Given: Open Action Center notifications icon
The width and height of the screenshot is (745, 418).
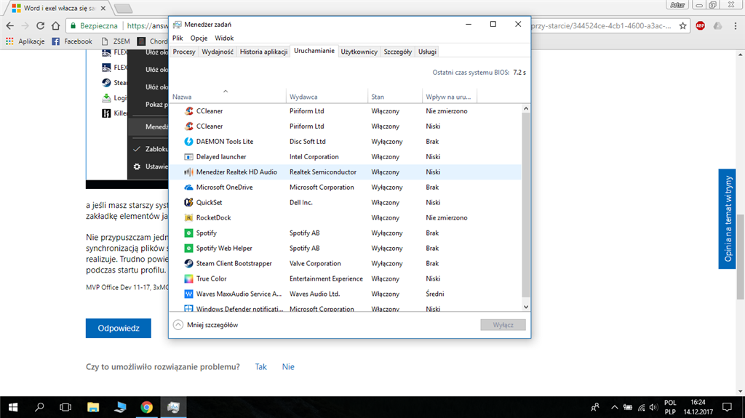Looking at the screenshot, I should 727,407.
